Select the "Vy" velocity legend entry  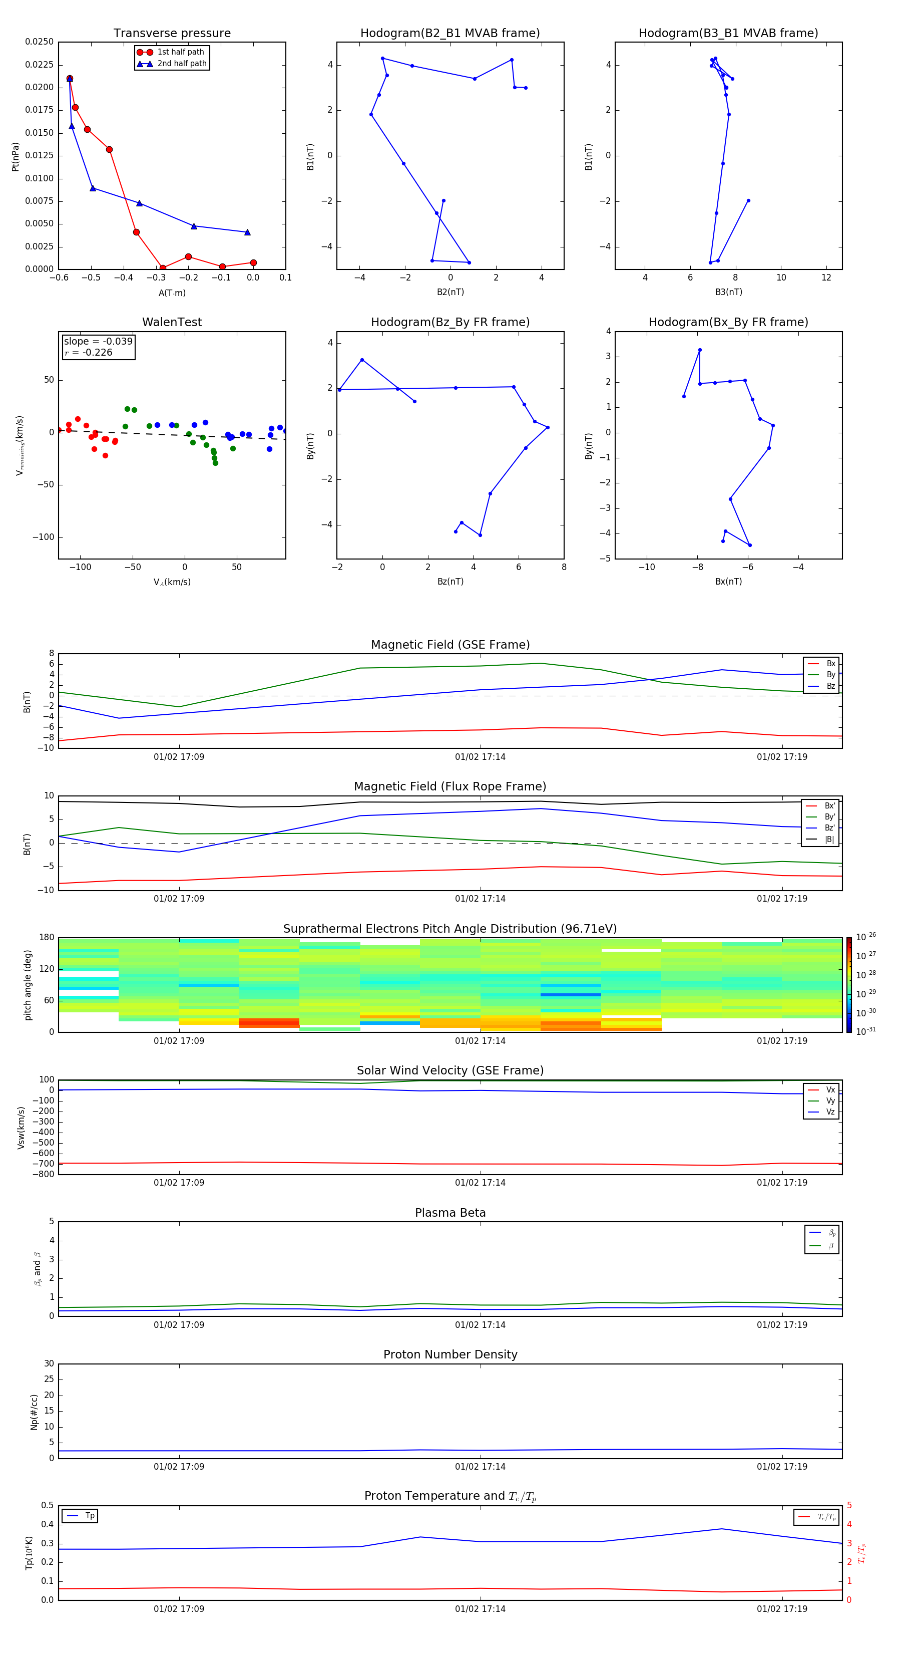tap(822, 1100)
